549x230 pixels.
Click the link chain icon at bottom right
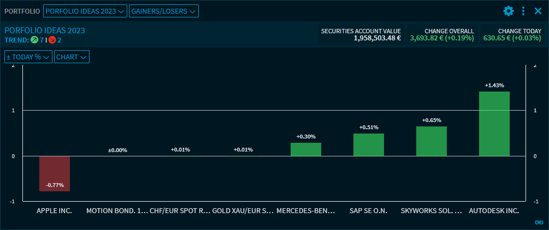coord(539,222)
